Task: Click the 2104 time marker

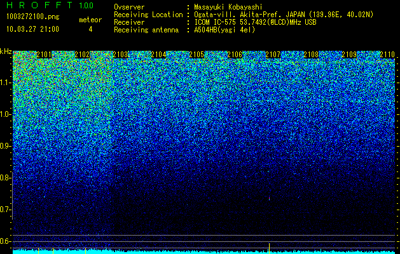Action: (x=158, y=55)
